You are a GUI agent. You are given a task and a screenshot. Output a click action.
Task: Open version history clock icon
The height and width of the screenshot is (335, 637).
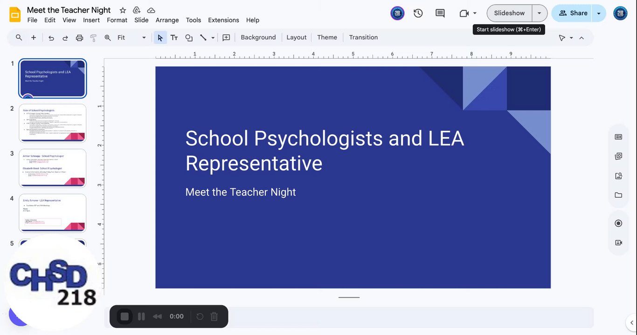pos(418,13)
